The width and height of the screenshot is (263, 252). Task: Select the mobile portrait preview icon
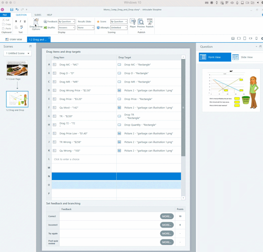(256, 38)
